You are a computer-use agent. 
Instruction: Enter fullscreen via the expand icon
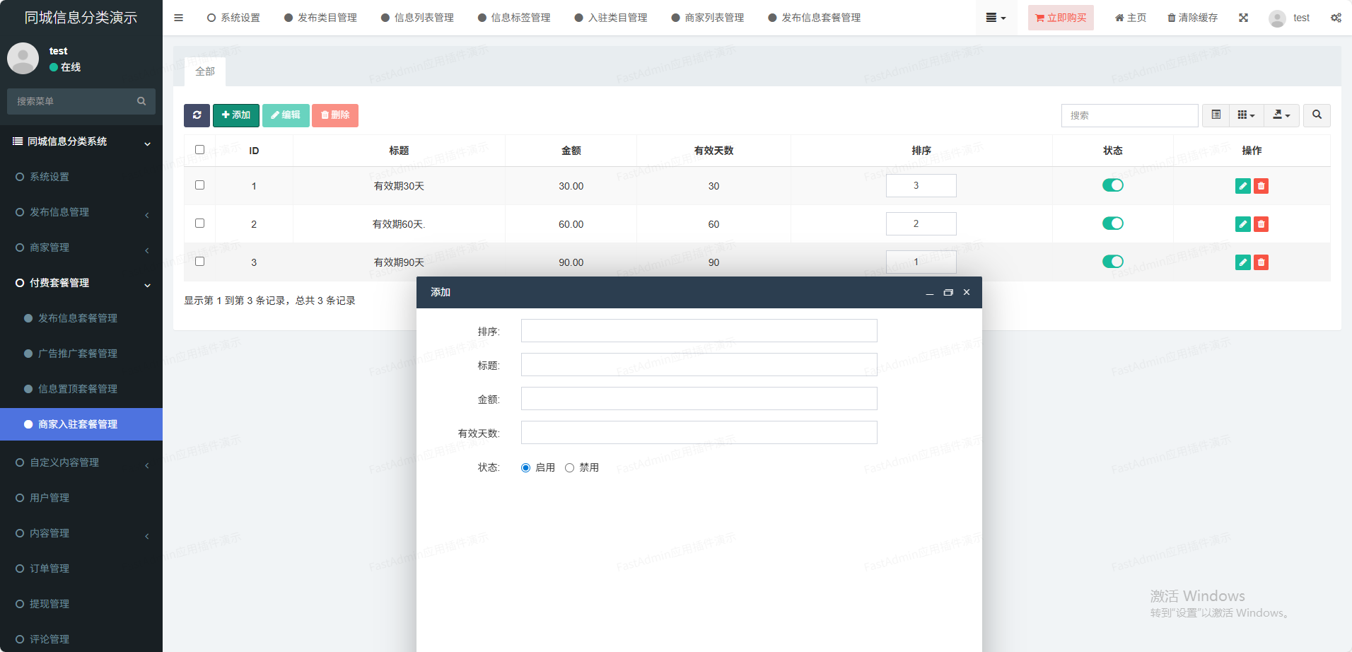click(x=1243, y=18)
